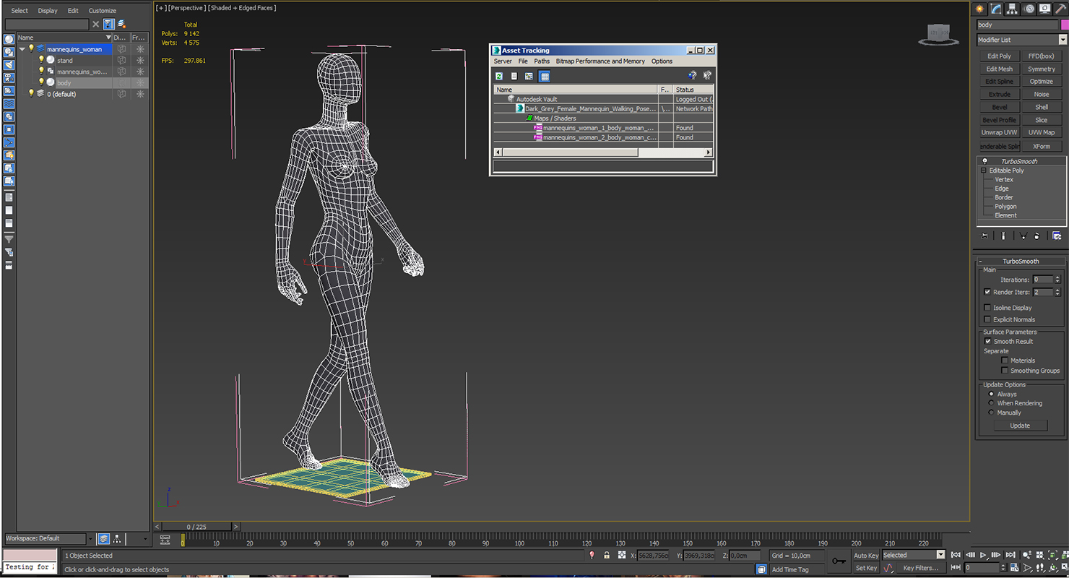Go to start frame playback icon
The image size is (1069, 578).
(x=956, y=555)
